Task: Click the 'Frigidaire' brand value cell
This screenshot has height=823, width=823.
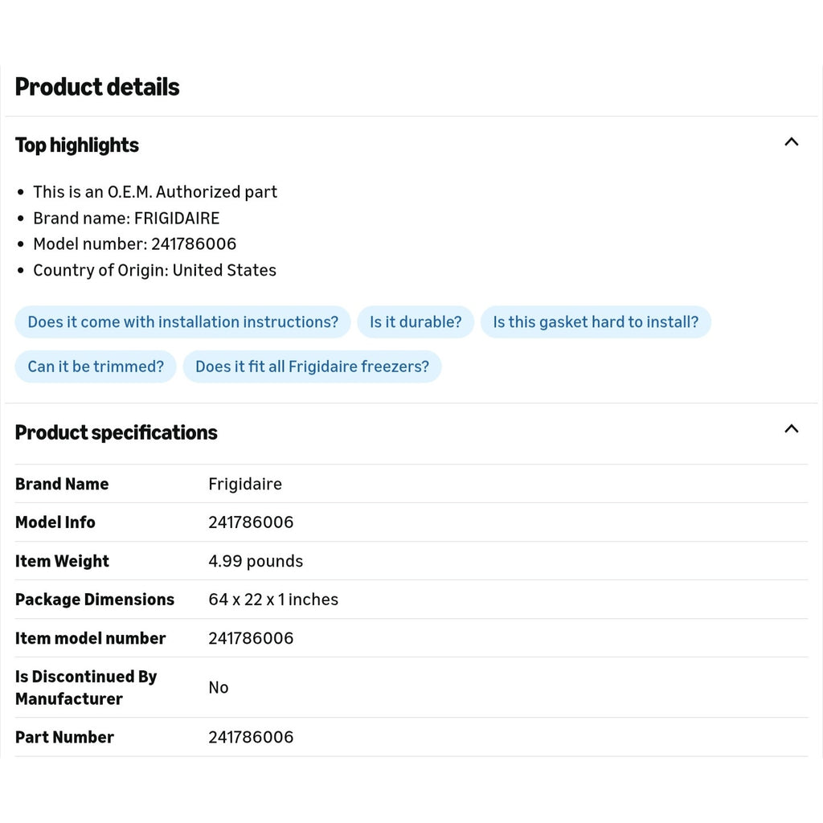Action: tap(245, 484)
